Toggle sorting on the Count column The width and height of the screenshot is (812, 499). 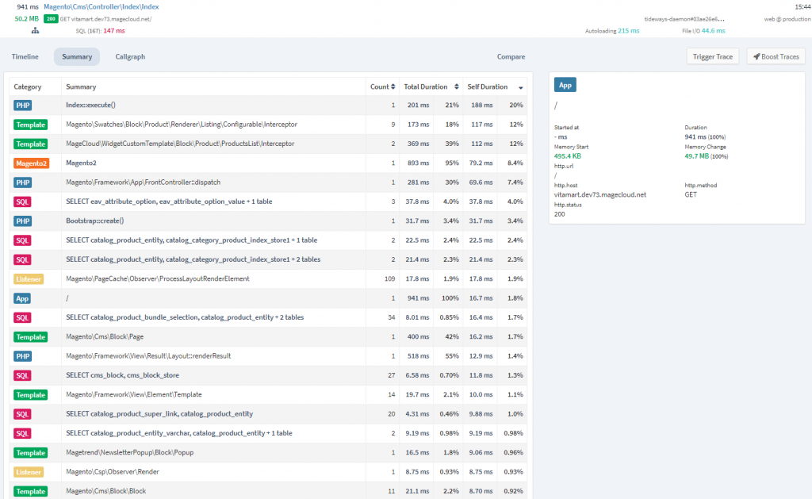[x=384, y=86]
